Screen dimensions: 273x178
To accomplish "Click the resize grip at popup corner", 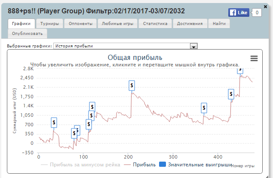I will pyautogui.click(x=267, y=177).
